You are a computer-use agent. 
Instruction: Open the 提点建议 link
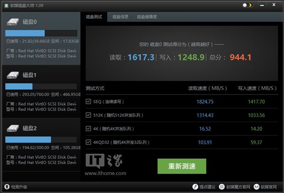207,187
